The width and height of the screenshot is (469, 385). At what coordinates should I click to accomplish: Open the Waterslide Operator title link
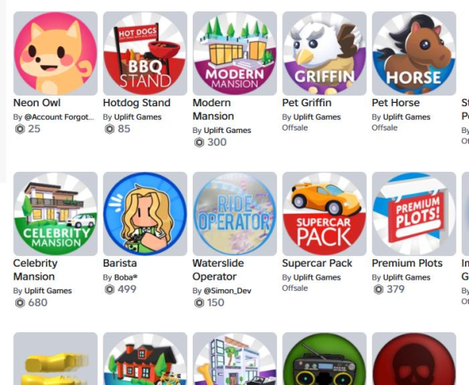point(219,270)
